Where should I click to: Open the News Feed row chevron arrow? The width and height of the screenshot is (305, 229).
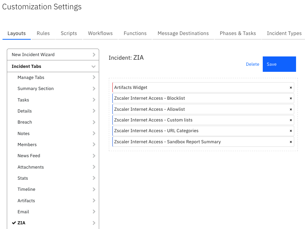point(94,156)
